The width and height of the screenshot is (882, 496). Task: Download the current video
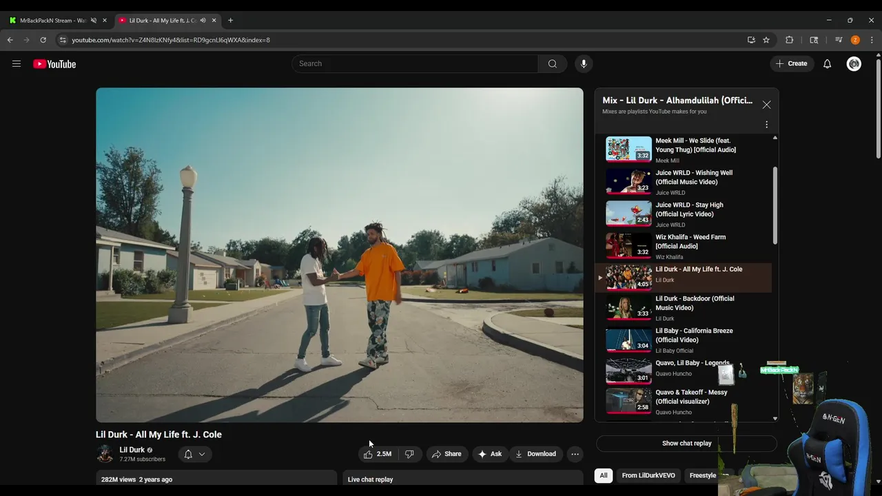535,454
